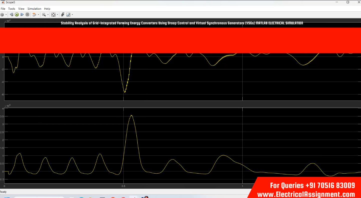Open the Tools menu
The width and height of the screenshot is (361, 198).
click(12, 9)
